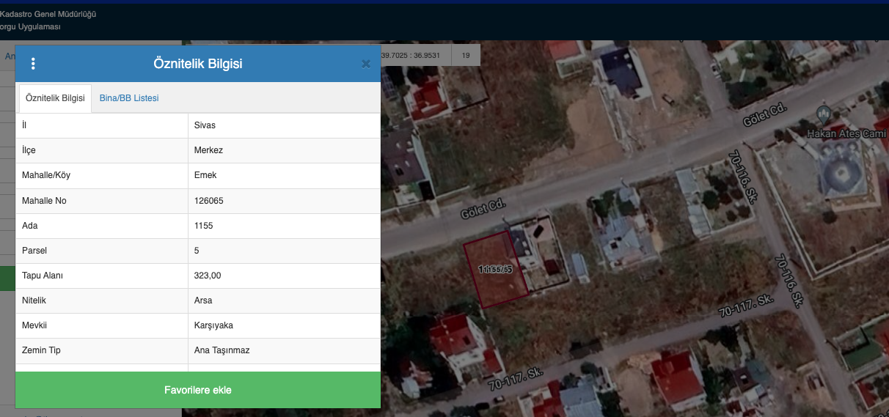The height and width of the screenshot is (417, 889).
Task: Click the Zemin Tip row label
Action: click(41, 350)
